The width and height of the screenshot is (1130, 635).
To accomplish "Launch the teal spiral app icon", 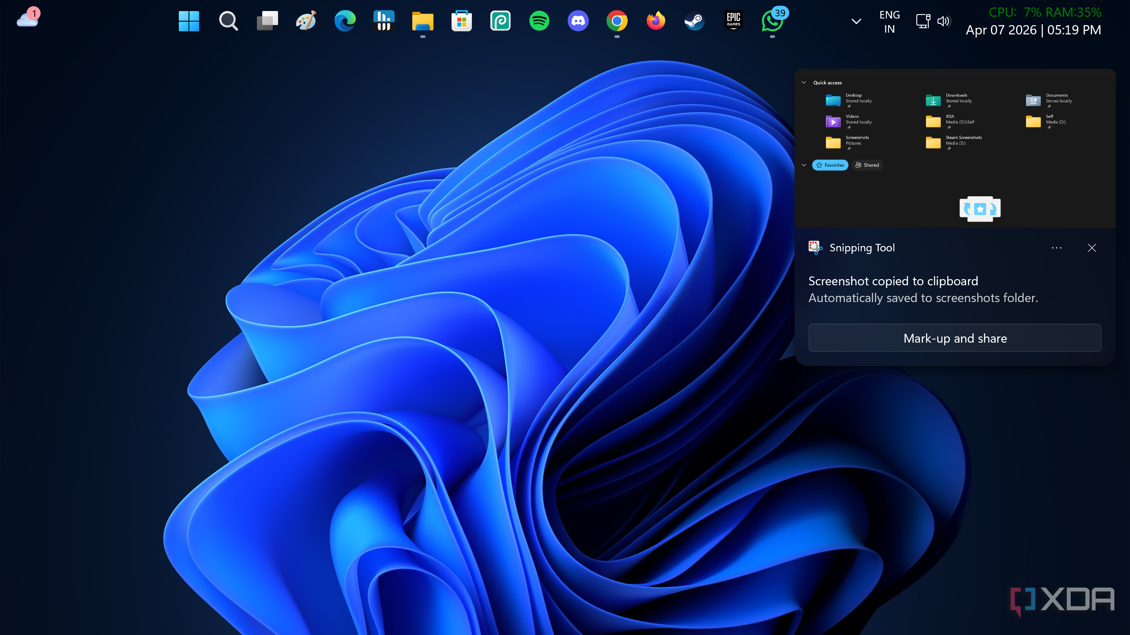I will tap(500, 21).
